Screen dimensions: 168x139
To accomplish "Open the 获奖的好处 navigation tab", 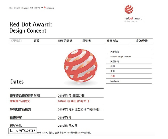I will [x=65, y=41].
